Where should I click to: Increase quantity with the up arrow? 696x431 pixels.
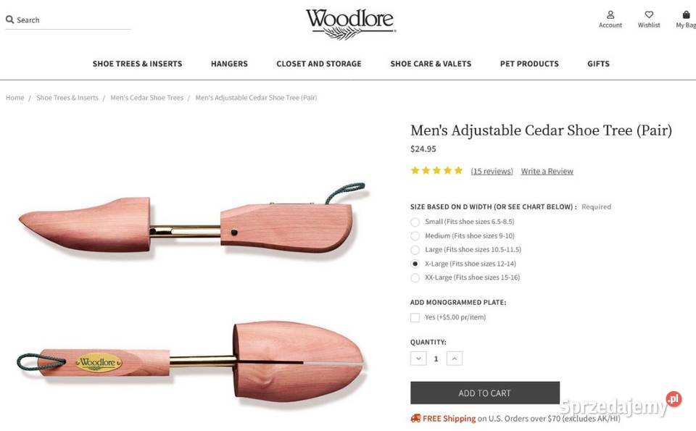(x=454, y=359)
